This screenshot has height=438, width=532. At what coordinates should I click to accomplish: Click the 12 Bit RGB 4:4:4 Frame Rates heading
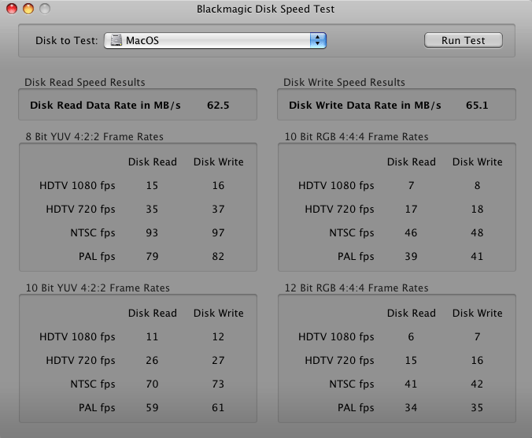[356, 288]
